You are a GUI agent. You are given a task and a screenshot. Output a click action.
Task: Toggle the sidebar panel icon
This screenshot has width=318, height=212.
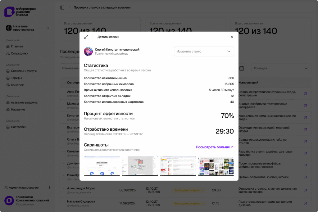[62, 7]
